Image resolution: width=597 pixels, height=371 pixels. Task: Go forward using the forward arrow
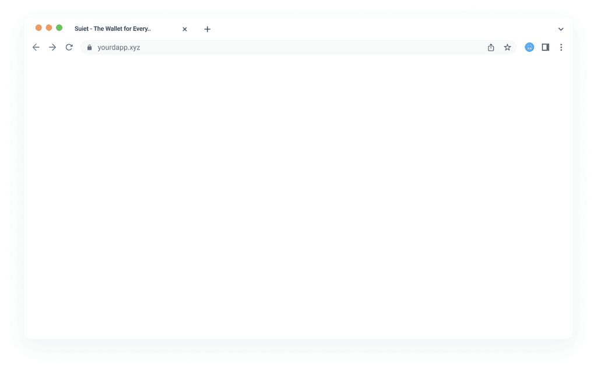tap(52, 47)
